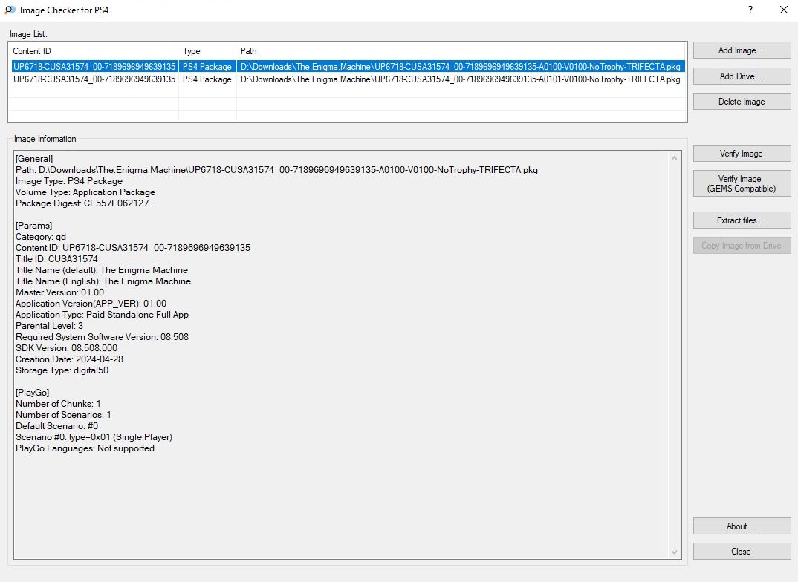Click the Title Name (English) line
Screen dimensions: 798x582
click(103, 281)
